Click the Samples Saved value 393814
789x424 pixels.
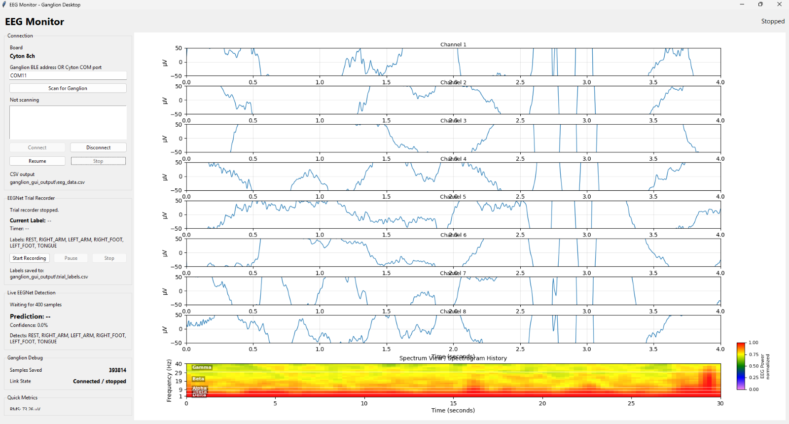(117, 370)
